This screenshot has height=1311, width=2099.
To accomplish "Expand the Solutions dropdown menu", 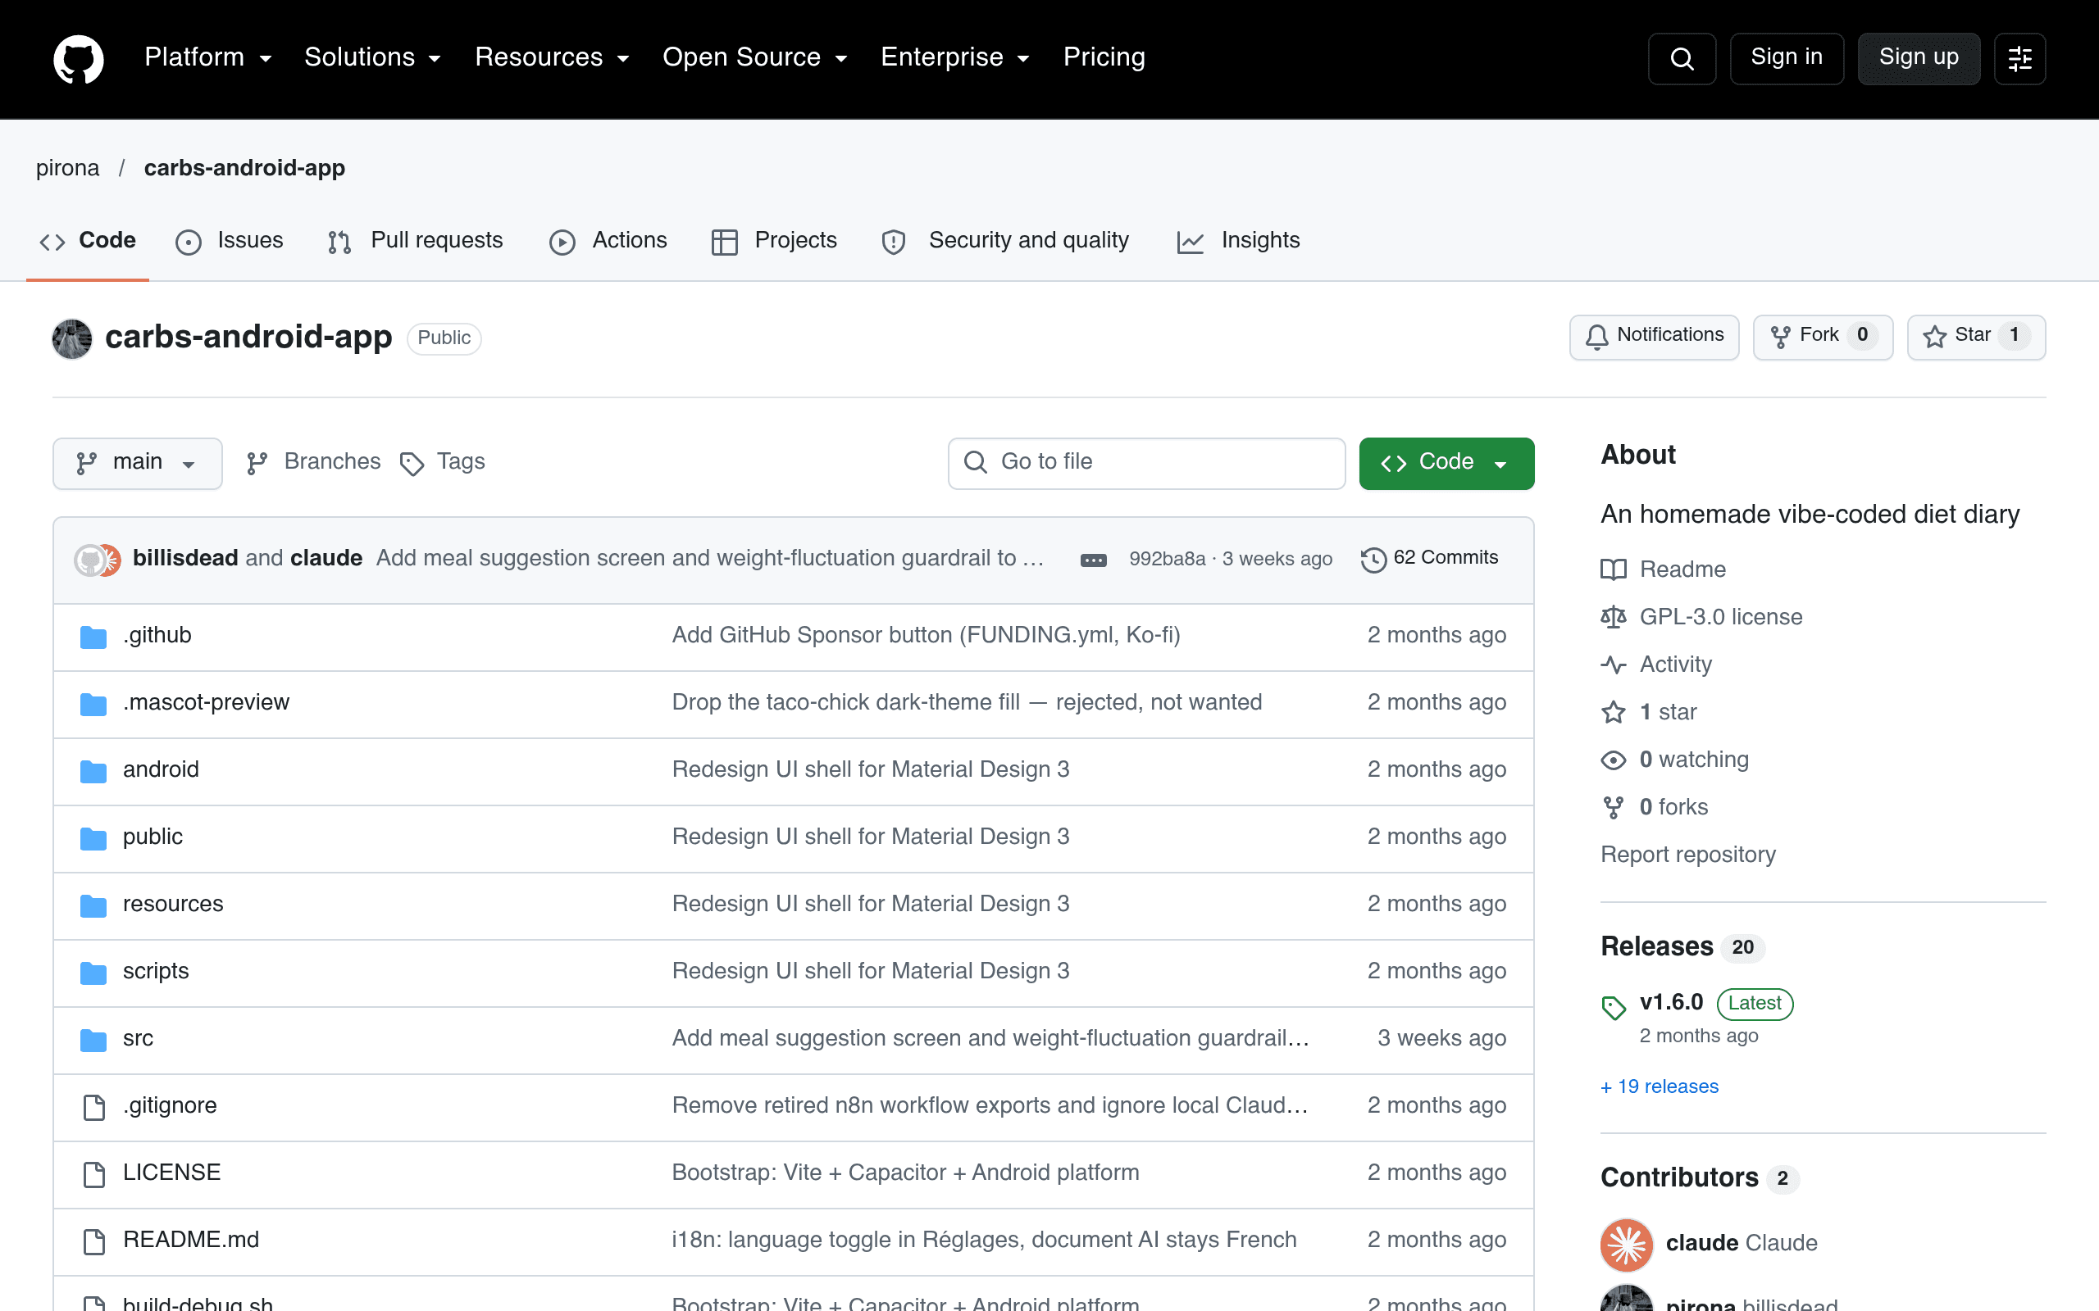I will point(373,57).
